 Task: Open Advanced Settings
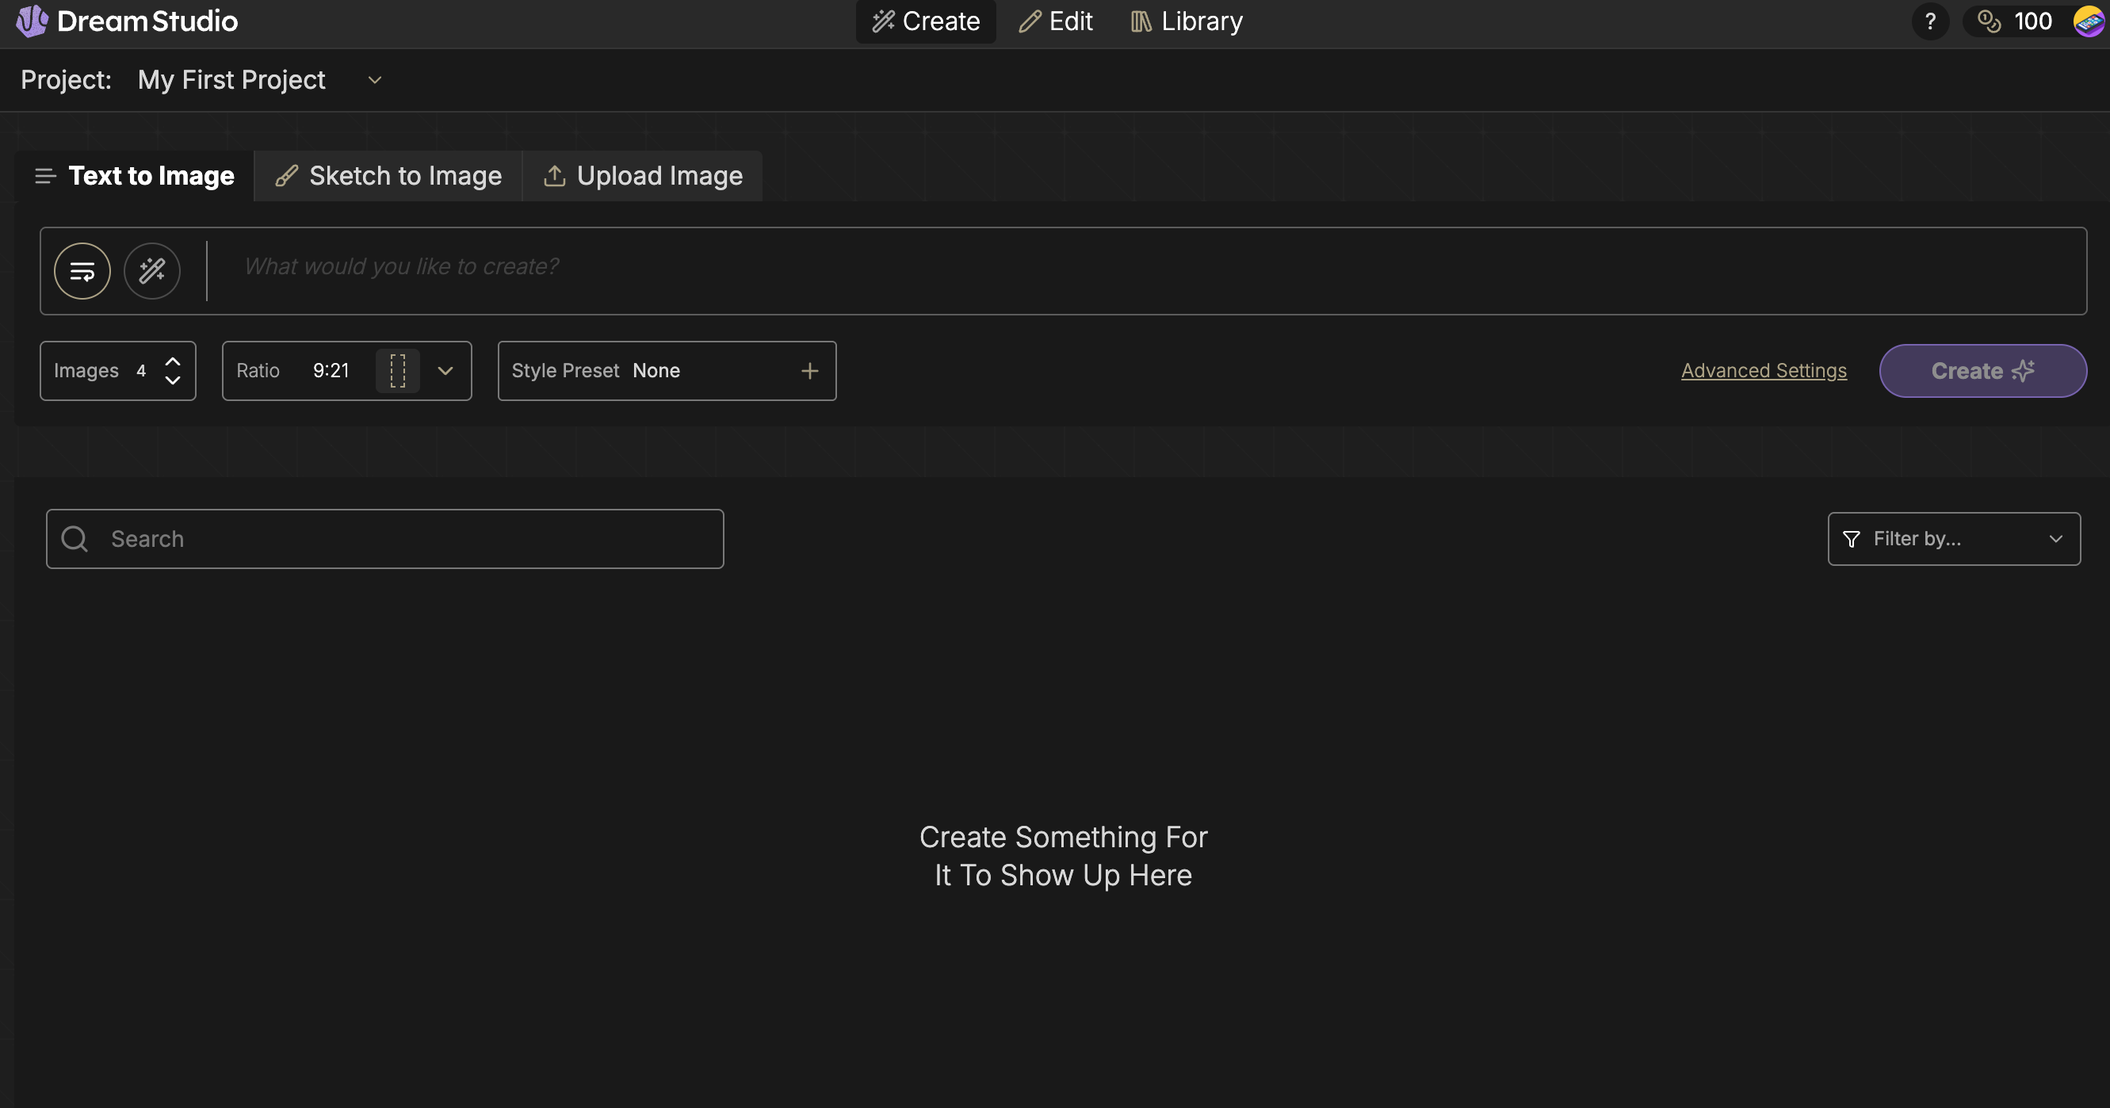(x=1763, y=370)
